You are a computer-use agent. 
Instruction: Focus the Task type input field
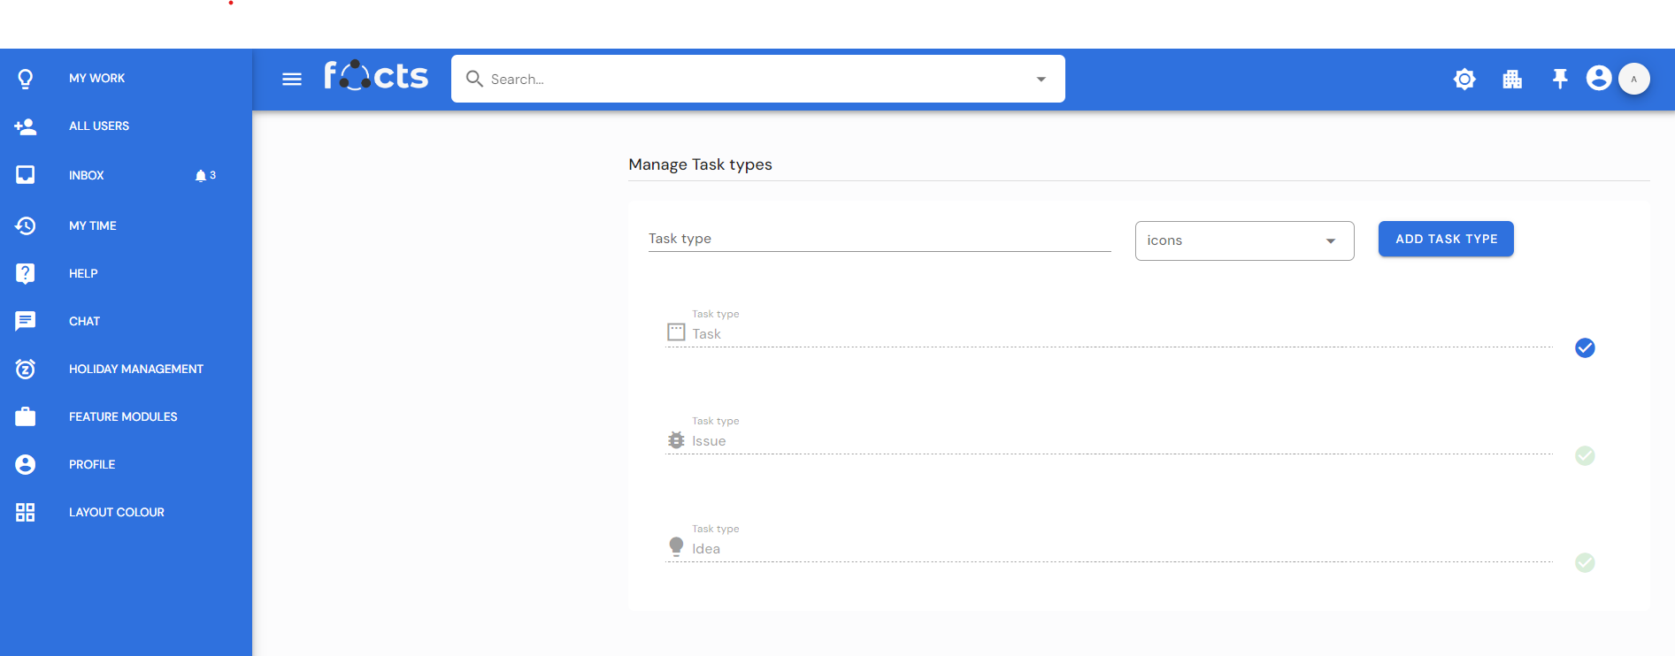click(879, 239)
